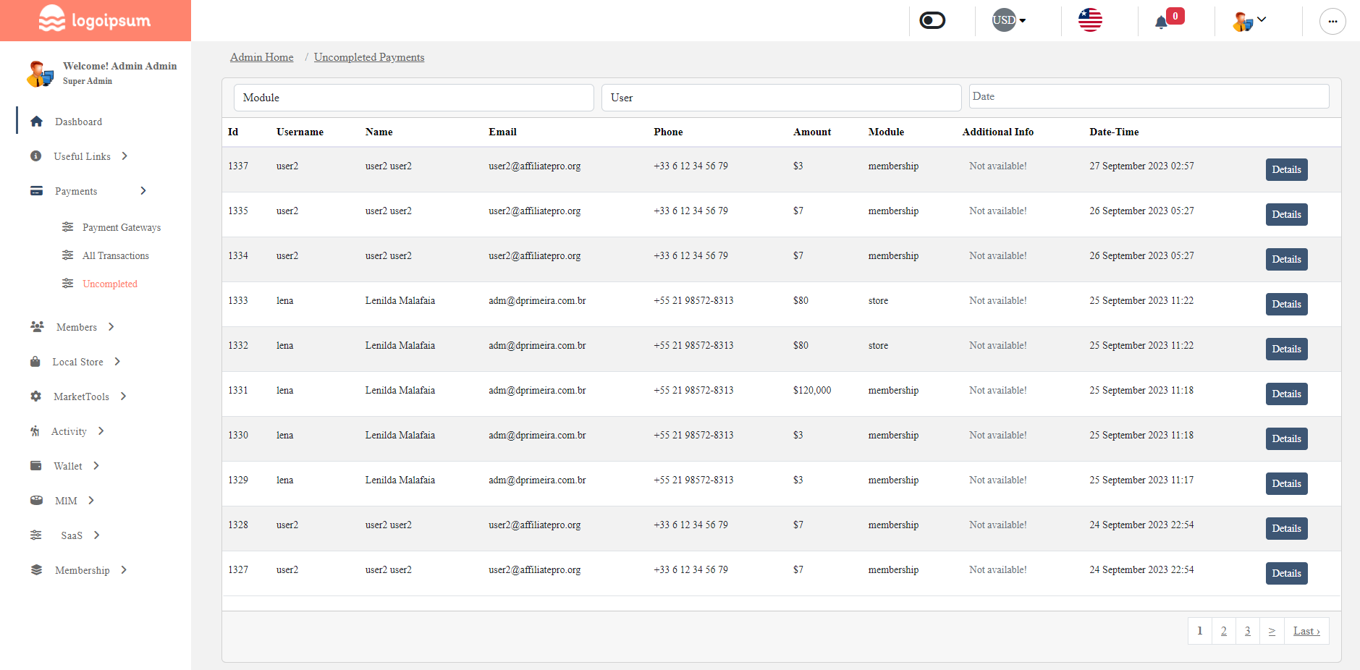
Task: Click the All Transactions icon
Action: [67, 255]
